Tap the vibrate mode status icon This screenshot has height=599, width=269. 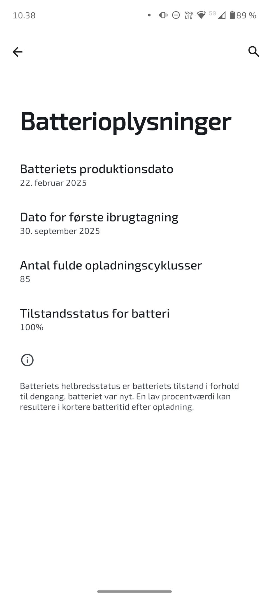[x=163, y=15]
